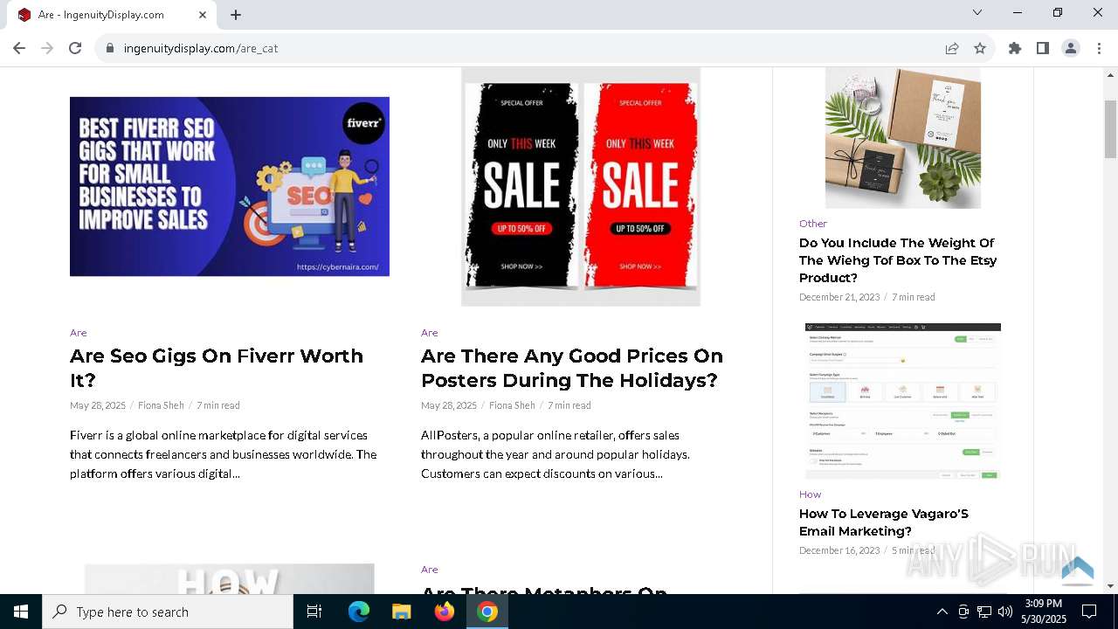Screen dimensions: 1118x629
Task: Open Task View on the taskbar
Action: tap(314, 612)
